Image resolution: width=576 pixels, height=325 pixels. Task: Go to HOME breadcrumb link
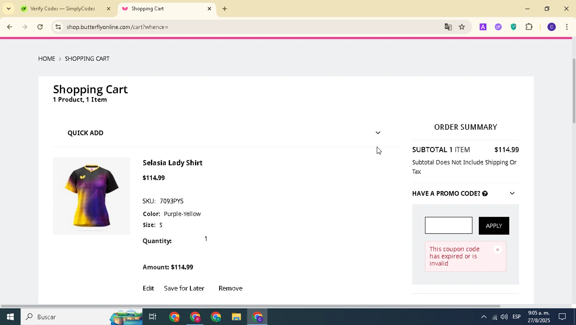pyautogui.click(x=46, y=59)
